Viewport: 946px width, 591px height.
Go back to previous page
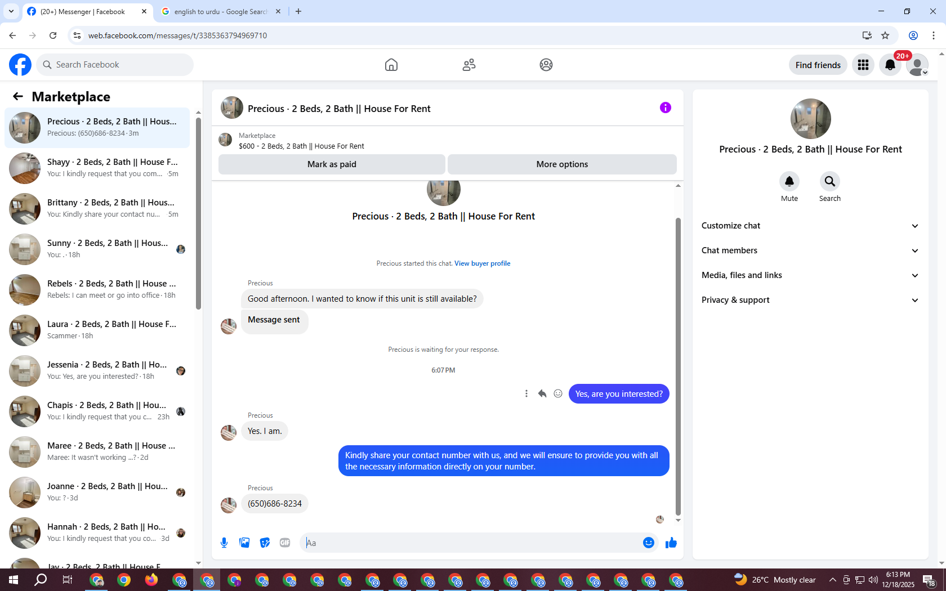click(x=12, y=35)
